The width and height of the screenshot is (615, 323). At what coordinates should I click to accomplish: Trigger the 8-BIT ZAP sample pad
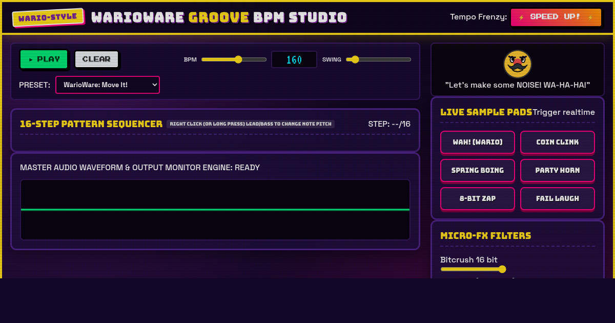point(478,198)
